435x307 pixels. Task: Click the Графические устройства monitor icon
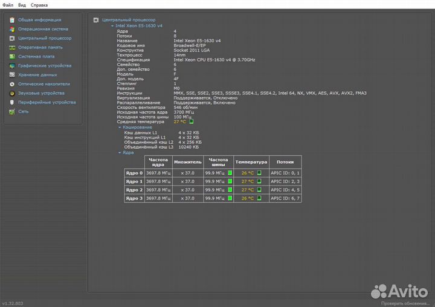click(x=12, y=66)
